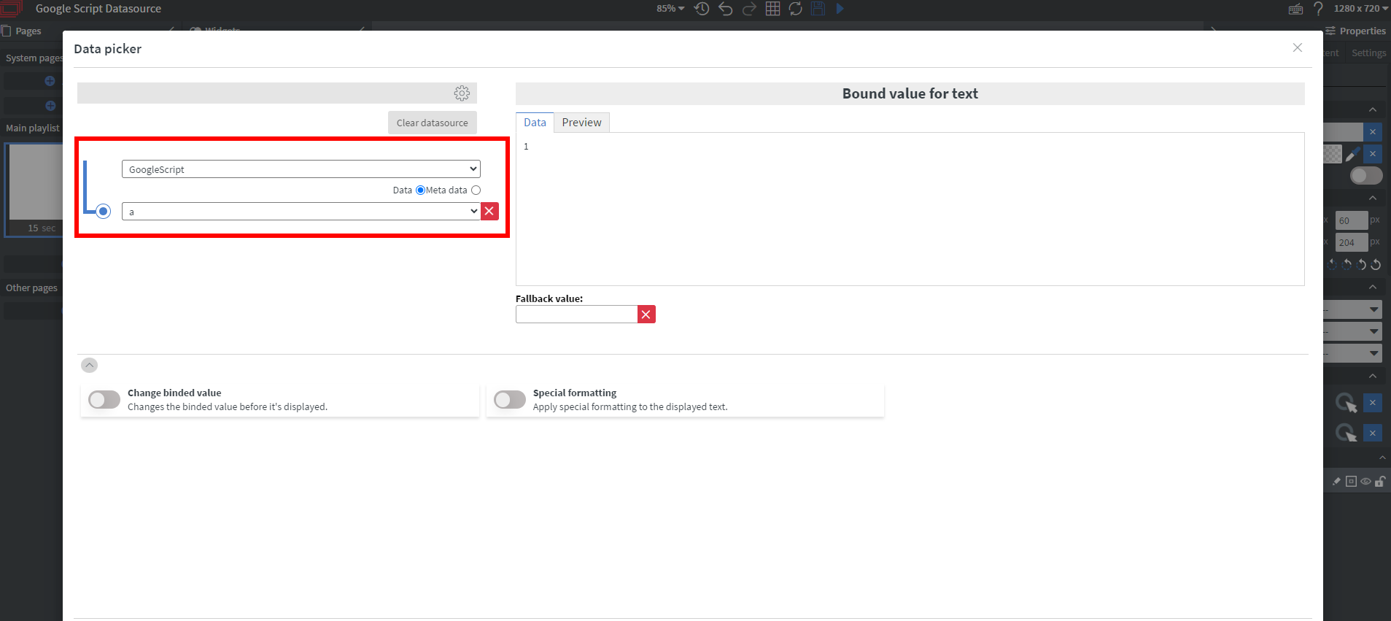Select the 15 sec page thumbnail
1391x621 pixels.
[x=34, y=189]
